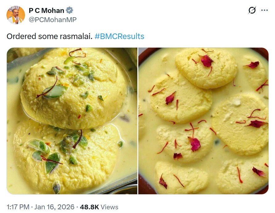Open P C Mohan's profile avatar
Image resolution: width=275 pixels, height=213 pixels.
coord(16,15)
